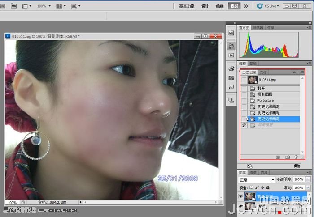Open the Clone Source stamp dock icon
The height and width of the screenshot is (217, 314).
[x=231, y=100]
